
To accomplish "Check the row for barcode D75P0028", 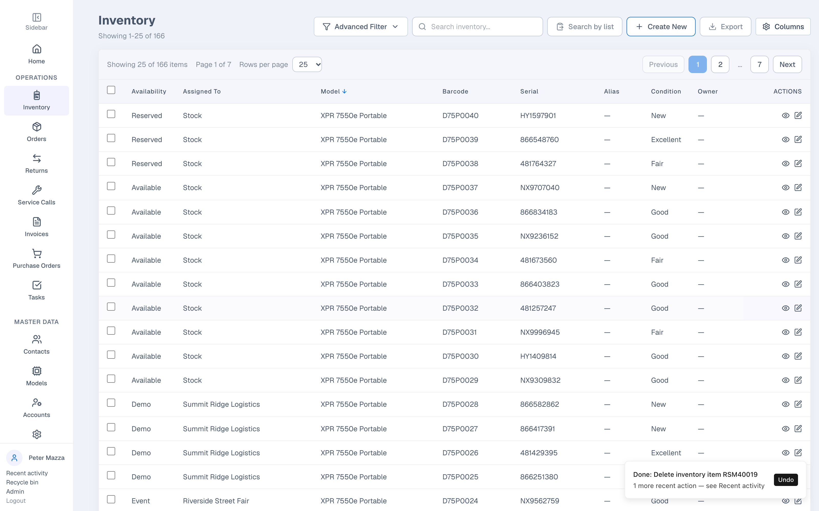I will (111, 403).
